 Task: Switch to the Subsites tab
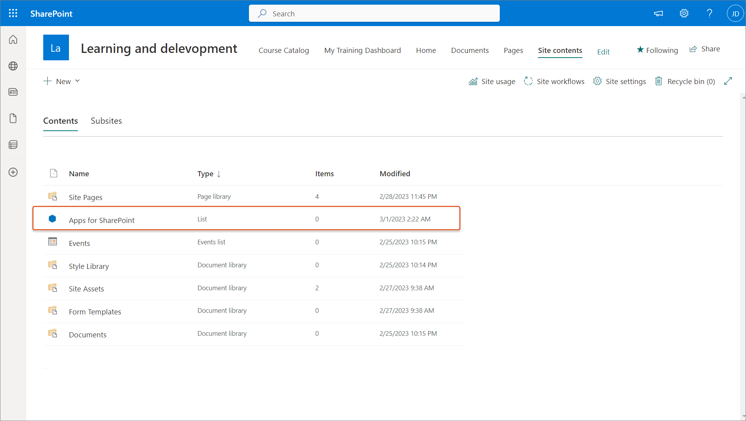[x=106, y=121]
